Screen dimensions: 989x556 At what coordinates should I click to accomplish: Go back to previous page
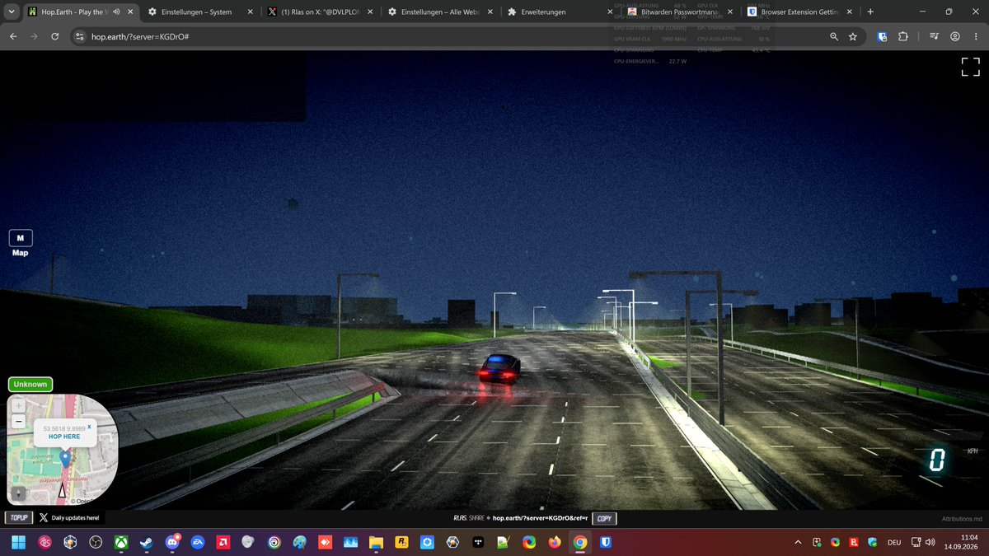point(13,37)
